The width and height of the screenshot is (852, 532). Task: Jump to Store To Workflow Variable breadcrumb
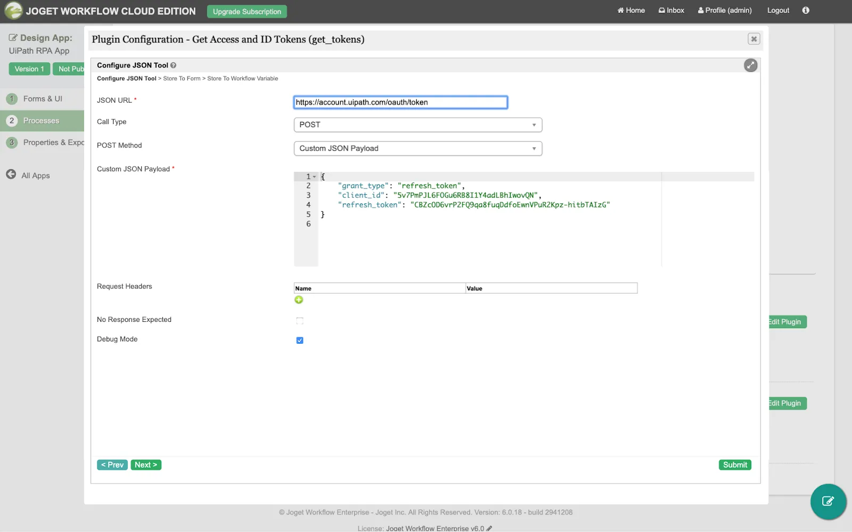click(242, 79)
